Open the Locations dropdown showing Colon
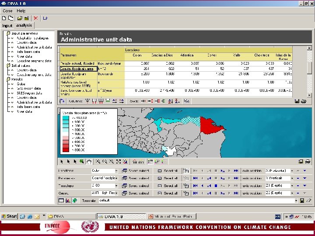 (116, 171)
